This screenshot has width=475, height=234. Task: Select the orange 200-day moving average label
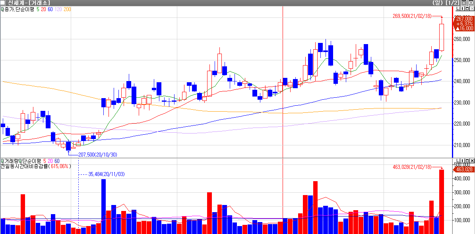[x=67, y=10]
